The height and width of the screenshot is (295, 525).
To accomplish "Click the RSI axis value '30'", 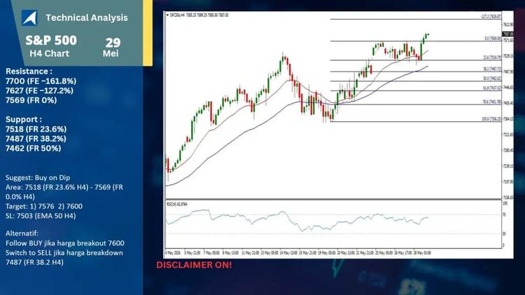I will click(x=504, y=233).
